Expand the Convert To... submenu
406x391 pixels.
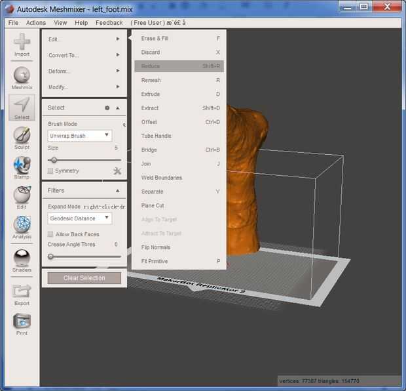point(84,55)
